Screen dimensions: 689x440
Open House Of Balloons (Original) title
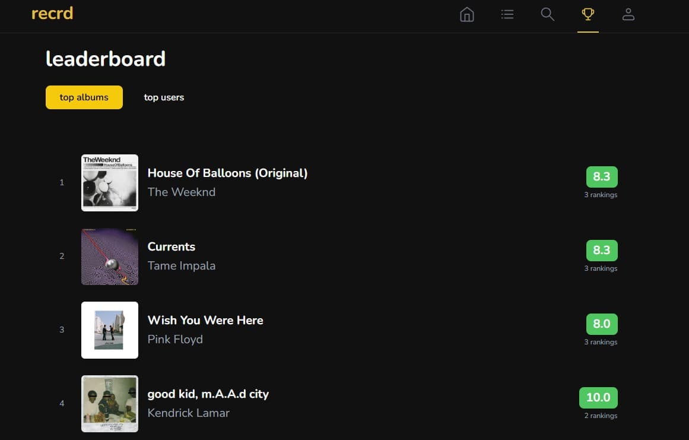coord(227,173)
